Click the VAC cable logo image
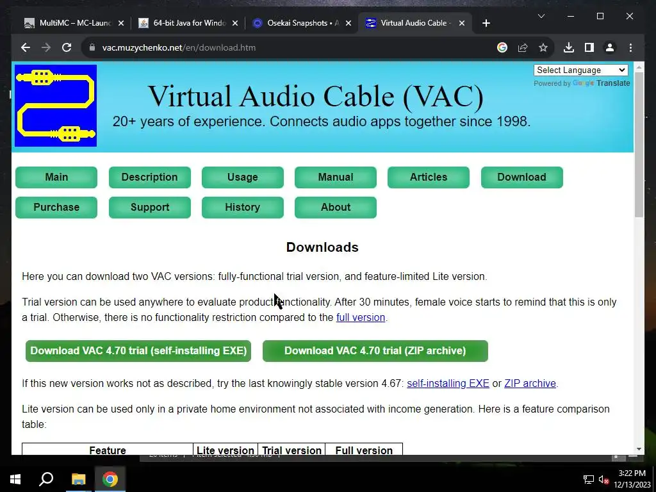Screen dimensions: 656x492 tap(56, 106)
